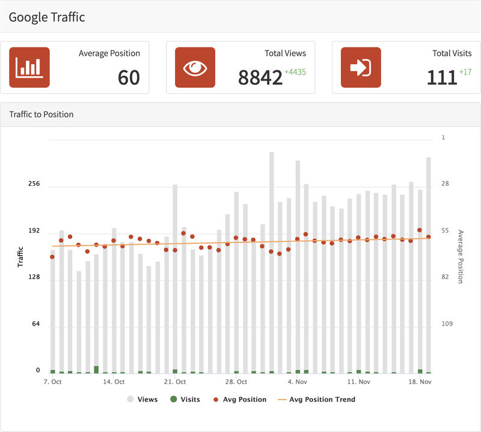Image resolution: width=481 pixels, height=432 pixels.
Task: Click the arrow icon beside Total Visits
Action: [361, 67]
